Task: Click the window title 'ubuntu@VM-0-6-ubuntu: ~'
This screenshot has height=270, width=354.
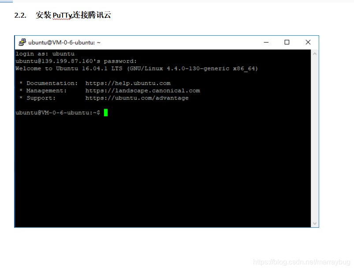Action: [64, 42]
